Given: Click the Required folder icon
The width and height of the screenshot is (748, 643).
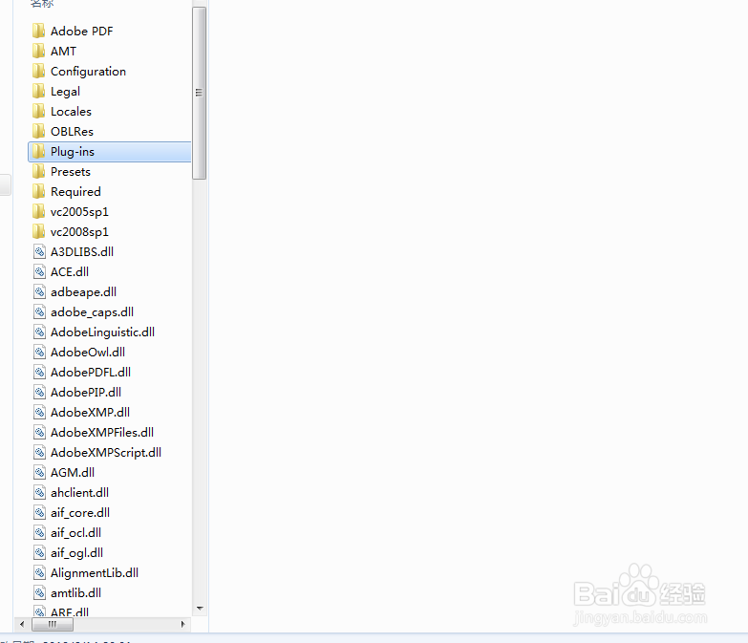Looking at the screenshot, I should (x=38, y=192).
